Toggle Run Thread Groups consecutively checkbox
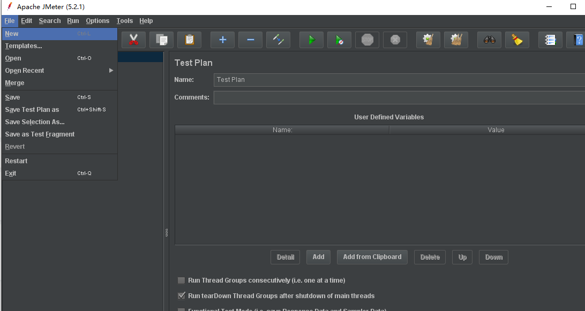The width and height of the screenshot is (585, 311). 181,280
